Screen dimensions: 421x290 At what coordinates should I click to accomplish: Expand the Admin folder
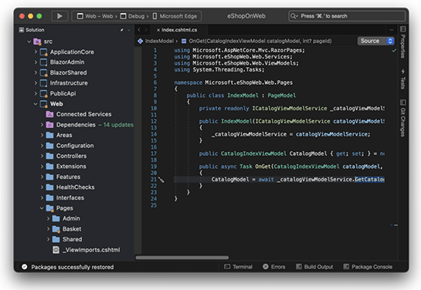pyautogui.click(x=49, y=218)
